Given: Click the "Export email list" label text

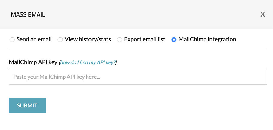Looking at the screenshot, I should pyautogui.click(x=144, y=39).
